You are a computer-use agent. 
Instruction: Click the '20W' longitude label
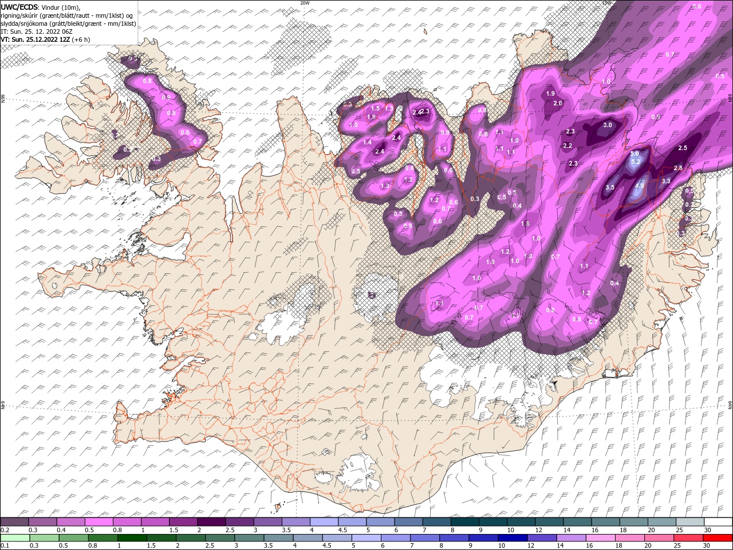pyautogui.click(x=305, y=3)
